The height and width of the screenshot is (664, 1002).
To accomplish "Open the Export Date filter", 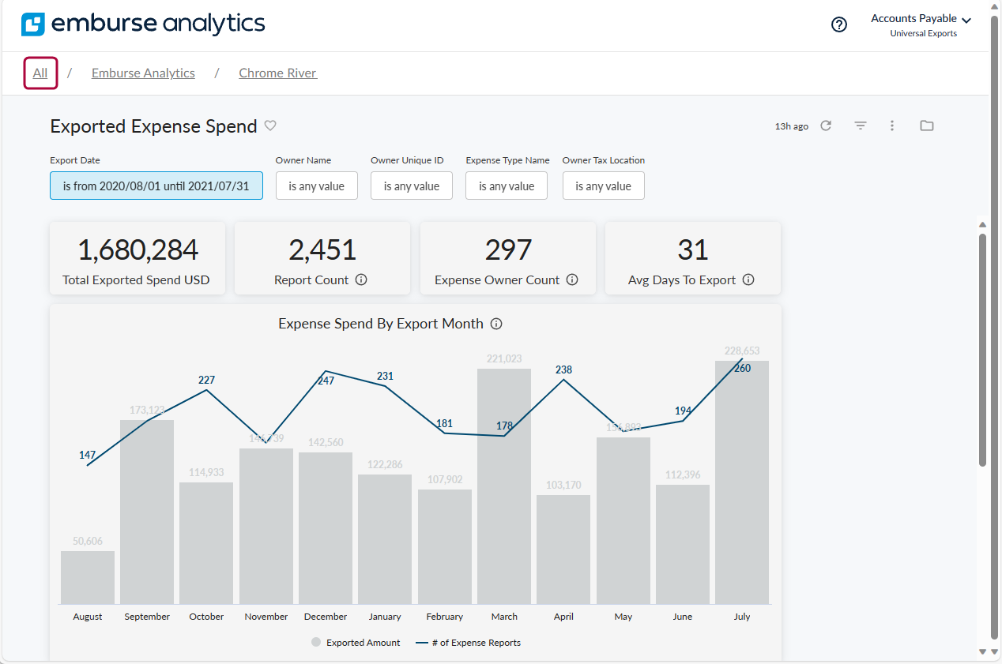I will click(156, 186).
